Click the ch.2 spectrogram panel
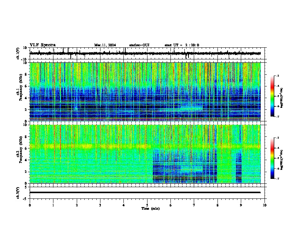This screenshot has width=298, height=230. tap(145, 154)
